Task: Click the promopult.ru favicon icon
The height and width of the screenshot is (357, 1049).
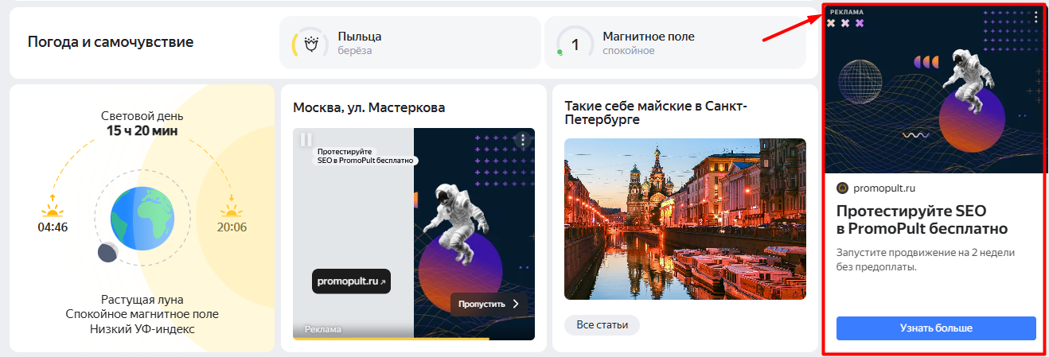Action: click(843, 188)
